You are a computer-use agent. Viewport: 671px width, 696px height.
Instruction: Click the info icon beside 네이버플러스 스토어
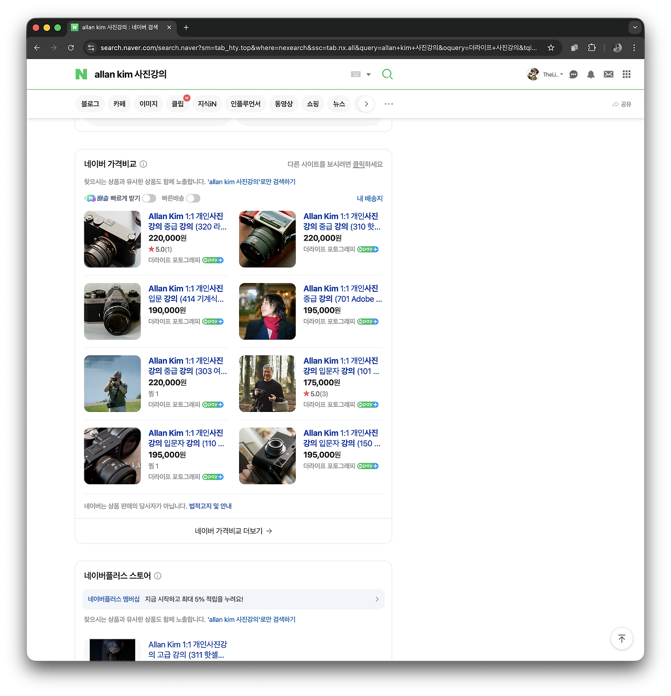click(x=158, y=576)
